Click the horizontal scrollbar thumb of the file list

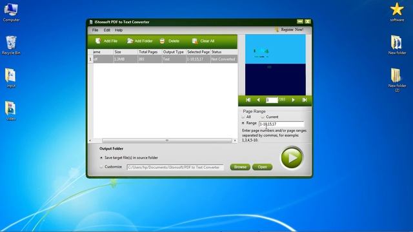point(167,140)
